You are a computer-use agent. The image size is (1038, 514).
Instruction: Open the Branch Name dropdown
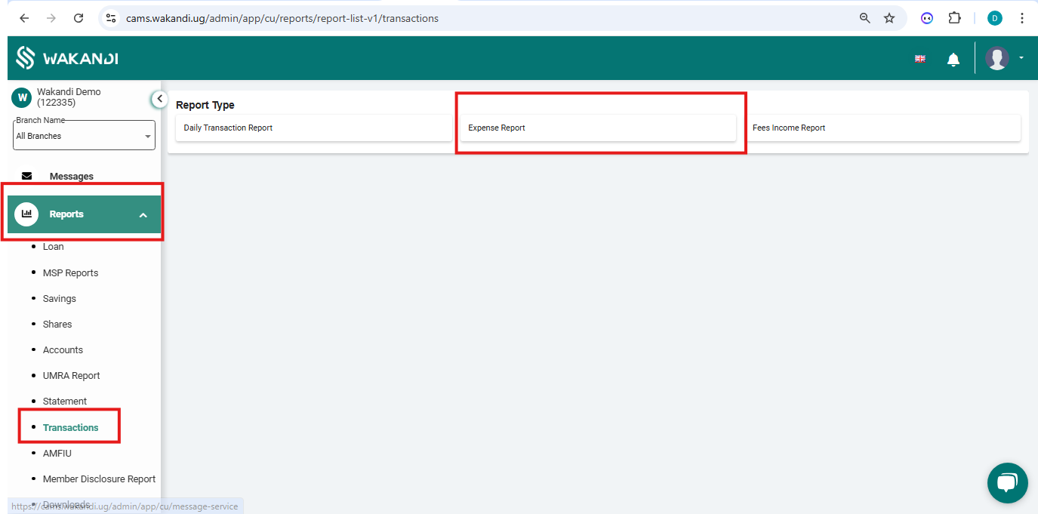click(x=84, y=135)
